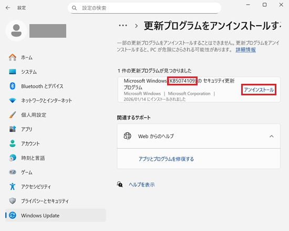The height and width of the screenshot is (231, 289).
Task: Click the 個人用設定 paintbrush icon
Action: pos(13,115)
